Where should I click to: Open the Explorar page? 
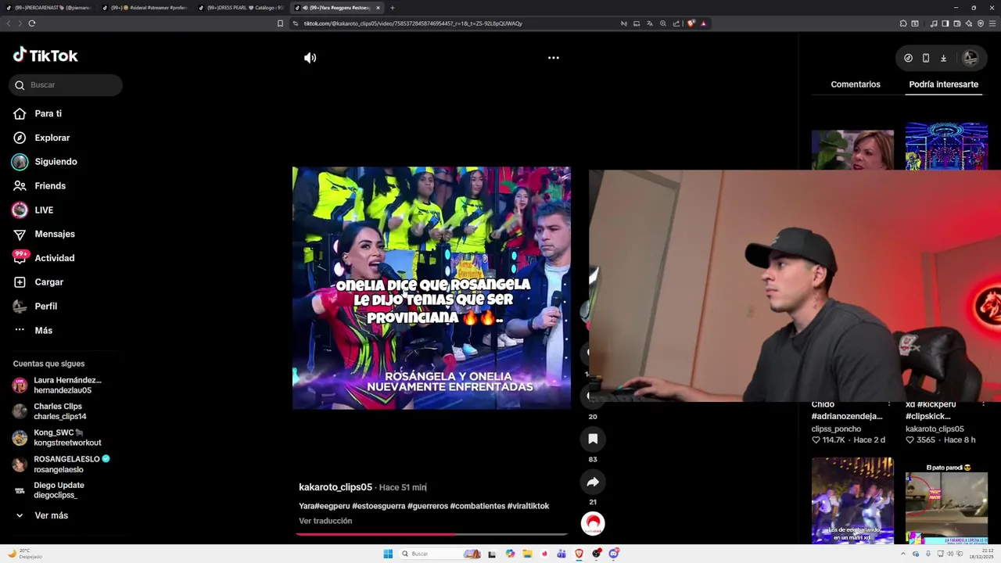pos(52,138)
